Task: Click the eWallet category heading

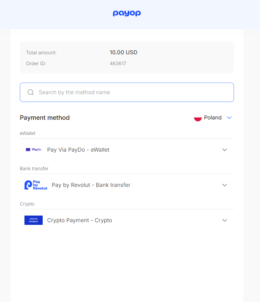Action: [x=28, y=133]
